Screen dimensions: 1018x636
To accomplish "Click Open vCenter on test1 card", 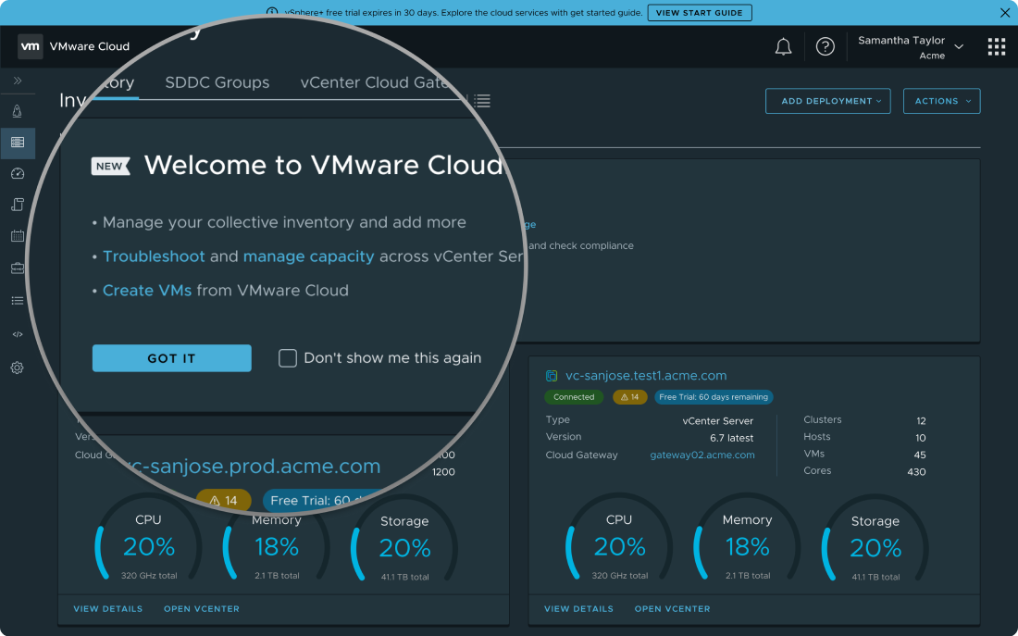I will coord(672,609).
